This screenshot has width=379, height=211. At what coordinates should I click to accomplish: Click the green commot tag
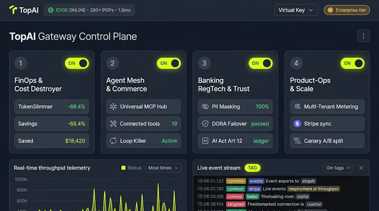(x=235, y=189)
